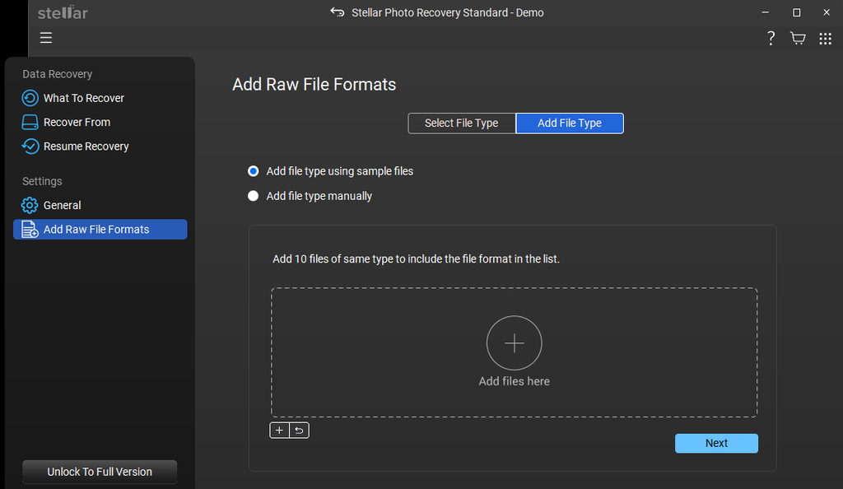
Task: Minimize the Stellar Photo Recovery window
Action: (765, 12)
